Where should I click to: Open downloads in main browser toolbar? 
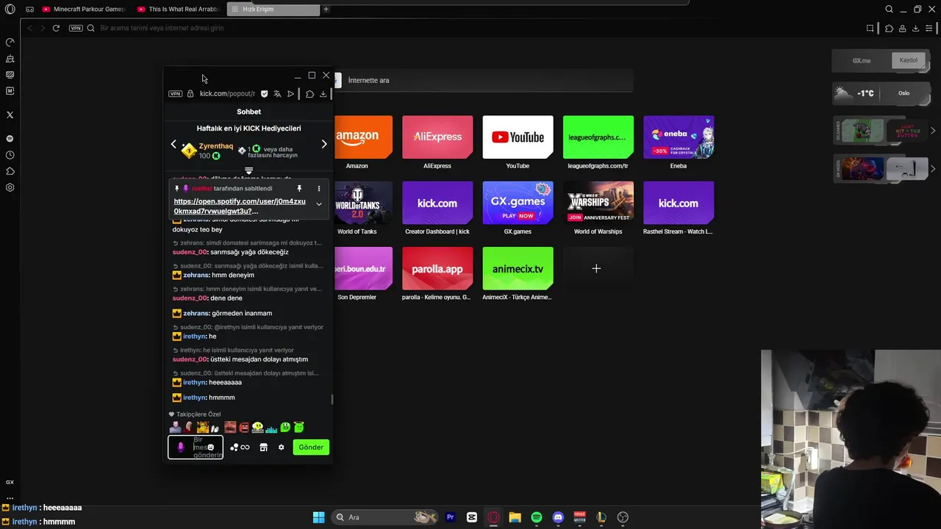915,28
